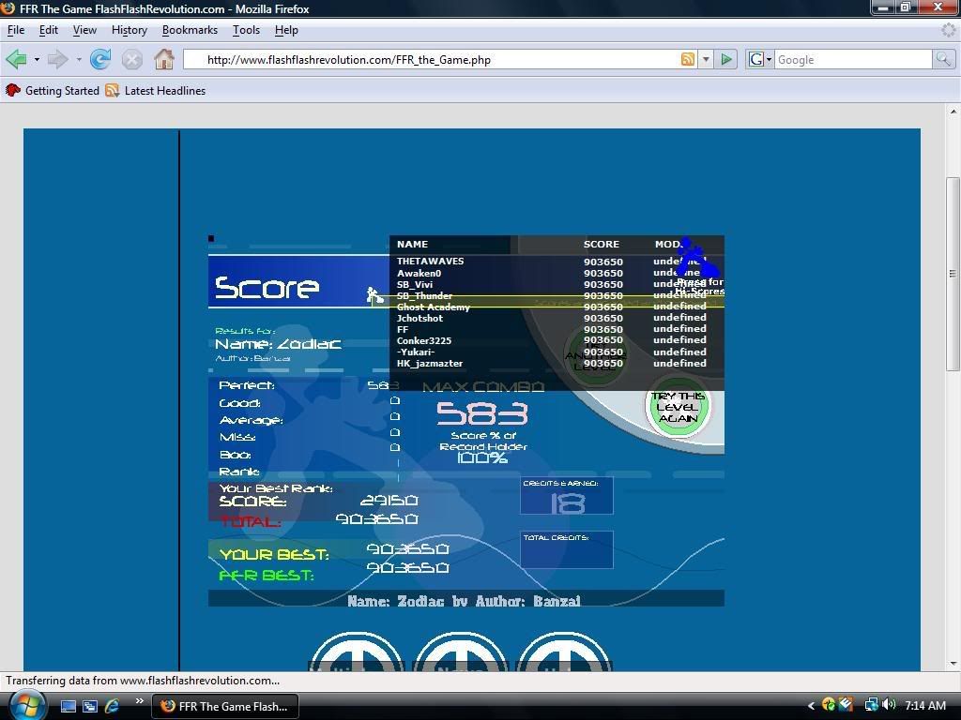Click the vertical page scrollbar
The image size is (961, 720).
click(953, 272)
